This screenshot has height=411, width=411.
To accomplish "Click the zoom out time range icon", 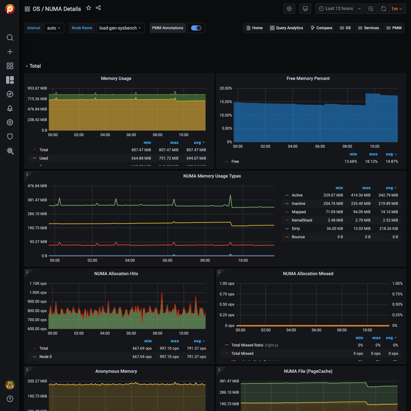I will click(x=371, y=9).
